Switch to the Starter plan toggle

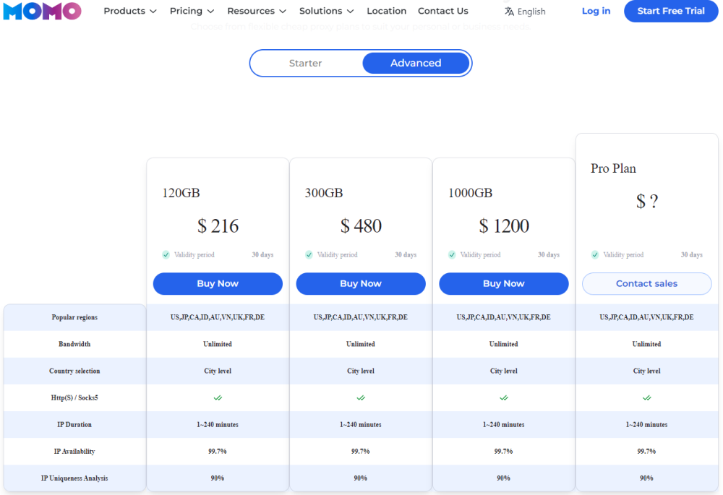(305, 64)
